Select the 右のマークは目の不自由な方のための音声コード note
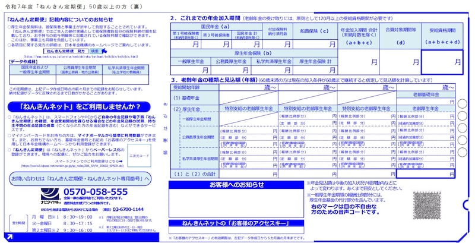This screenshot has width=475, height=243. click(345, 209)
